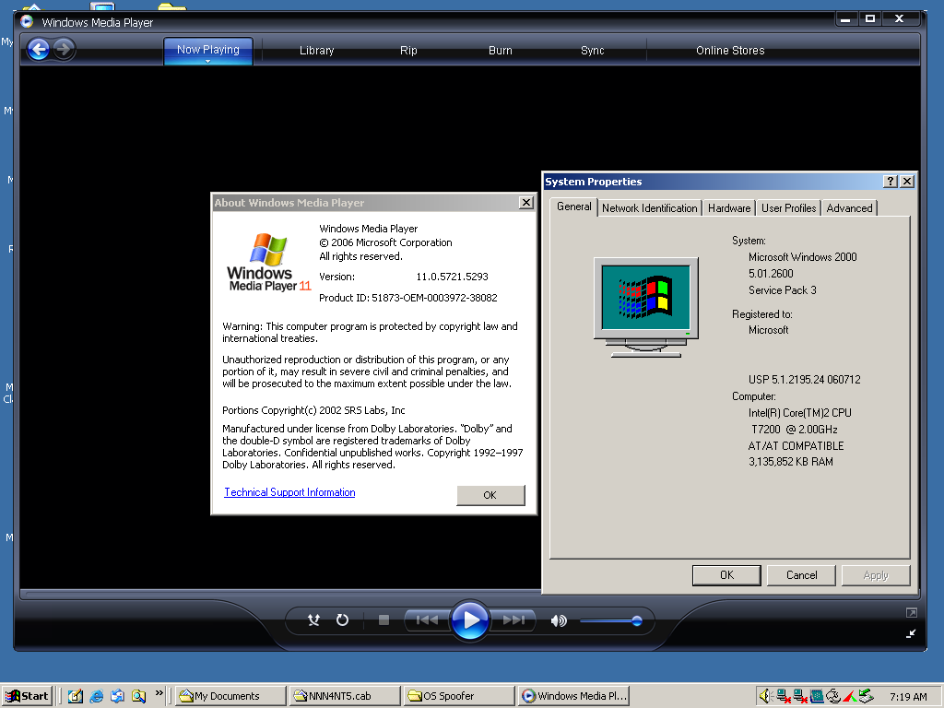The image size is (944, 708).
Task: Open the Sync tab
Action: (x=593, y=51)
